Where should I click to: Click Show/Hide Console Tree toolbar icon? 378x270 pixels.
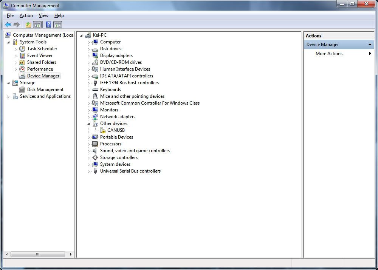click(37, 25)
